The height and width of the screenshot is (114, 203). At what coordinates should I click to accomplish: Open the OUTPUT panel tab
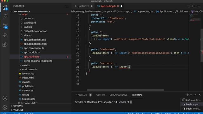click(x=101, y=95)
